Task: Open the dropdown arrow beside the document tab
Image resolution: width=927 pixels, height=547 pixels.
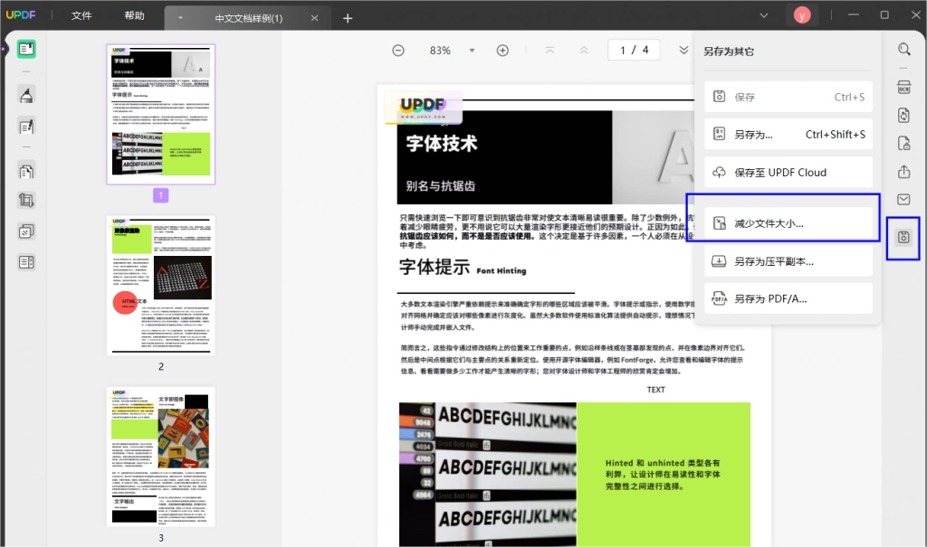Action: (x=180, y=18)
